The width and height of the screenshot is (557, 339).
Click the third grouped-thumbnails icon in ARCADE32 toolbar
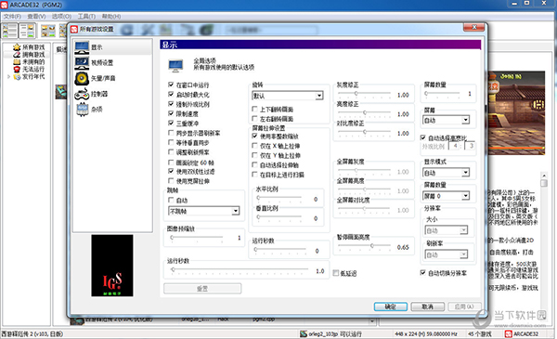[x=48, y=31]
